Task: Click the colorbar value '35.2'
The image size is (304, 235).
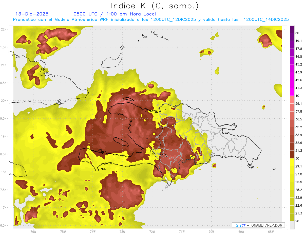Action: coord(299,127)
